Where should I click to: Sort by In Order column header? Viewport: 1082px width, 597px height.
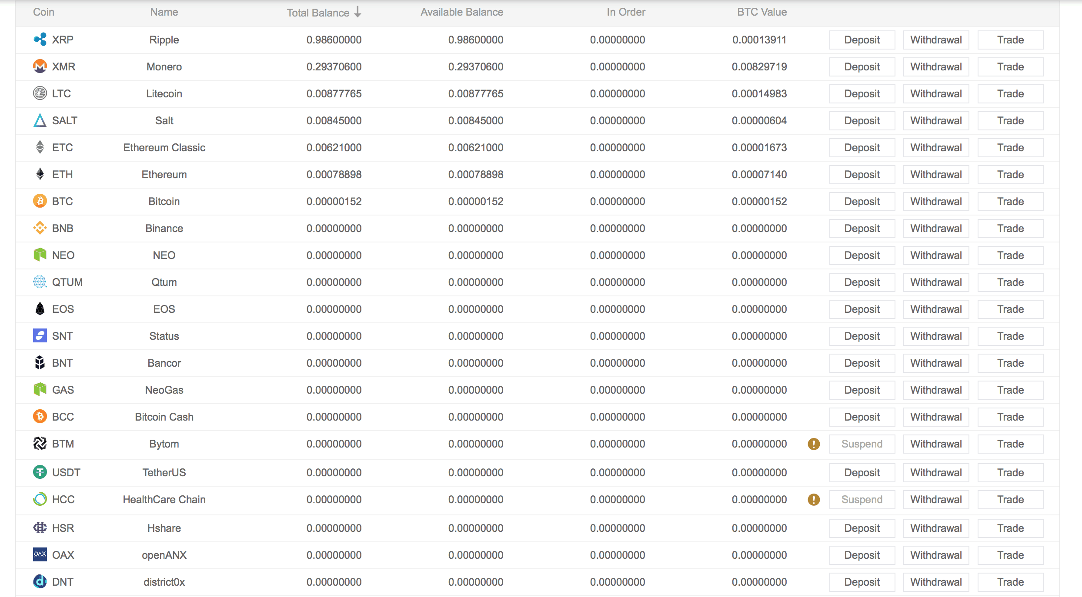[x=626, y=12]
